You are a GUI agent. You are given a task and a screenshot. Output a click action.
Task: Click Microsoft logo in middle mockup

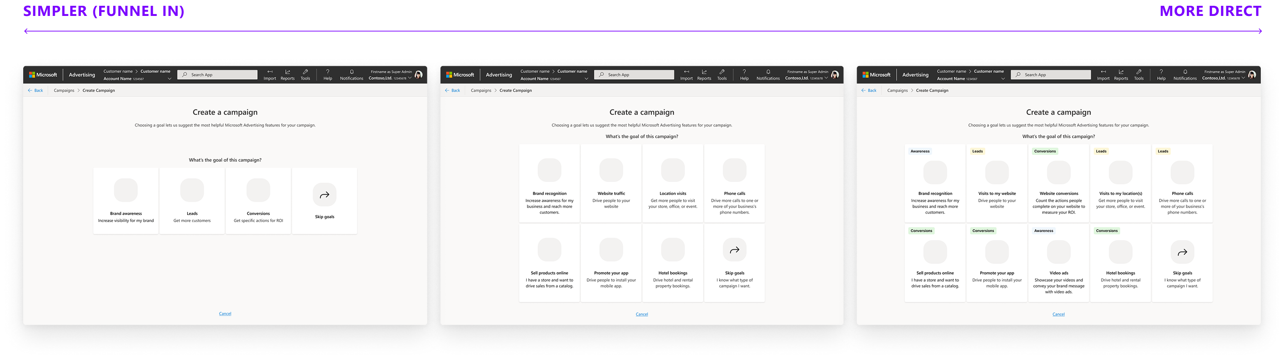[x=459, y=75]
